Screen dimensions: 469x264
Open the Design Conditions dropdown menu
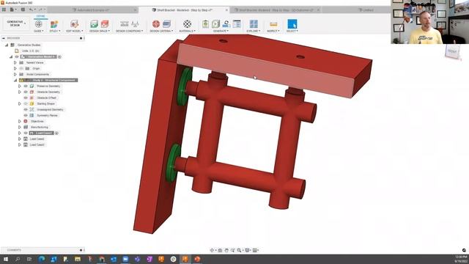tap(129, 31)
